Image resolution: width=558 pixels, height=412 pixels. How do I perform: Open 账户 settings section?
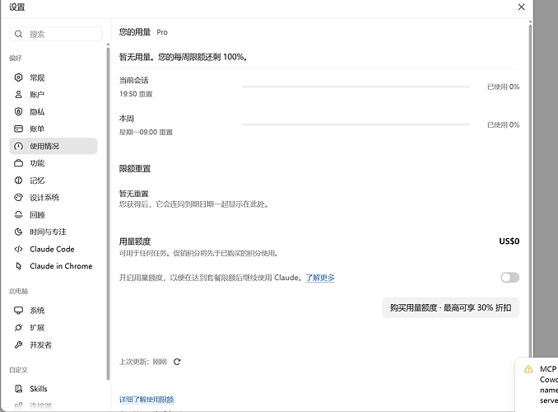pyautogui.click(x=53, y=95)
